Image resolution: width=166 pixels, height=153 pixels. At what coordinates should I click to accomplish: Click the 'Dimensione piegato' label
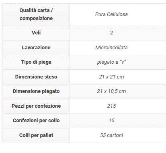(36, 91)
